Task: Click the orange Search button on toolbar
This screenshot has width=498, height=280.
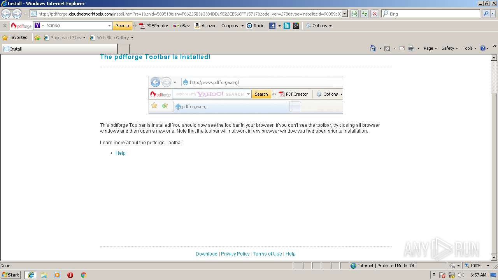Action: [122, 26]
